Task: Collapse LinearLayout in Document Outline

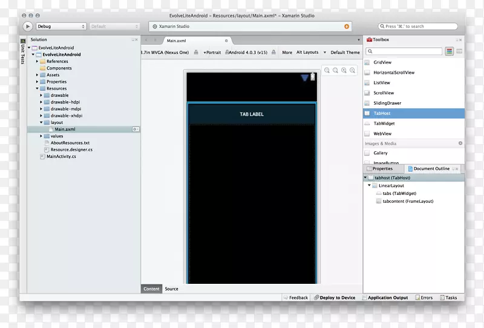Action: pos(369,185)
